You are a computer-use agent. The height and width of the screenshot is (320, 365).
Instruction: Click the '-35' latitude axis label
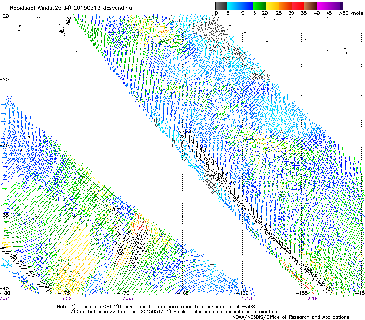5,215
